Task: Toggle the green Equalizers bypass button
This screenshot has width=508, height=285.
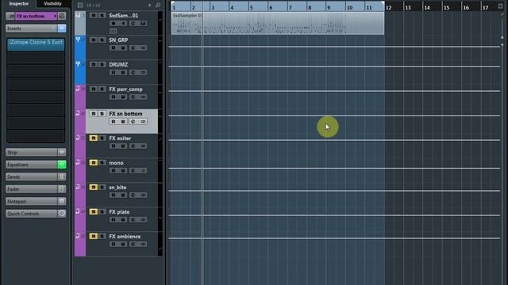Action: click(x=62, y=165)
